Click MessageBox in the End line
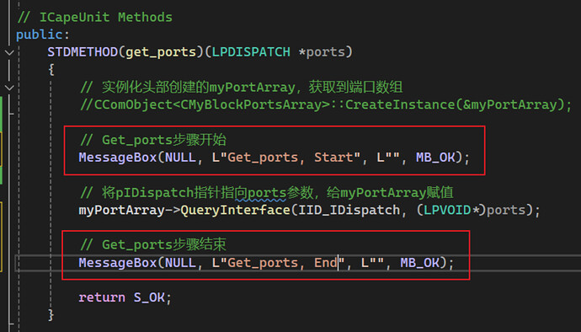581x332 pixels. point(118,263)
